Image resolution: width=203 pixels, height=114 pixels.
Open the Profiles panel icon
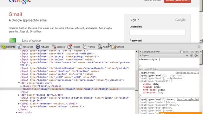[85, 47]
